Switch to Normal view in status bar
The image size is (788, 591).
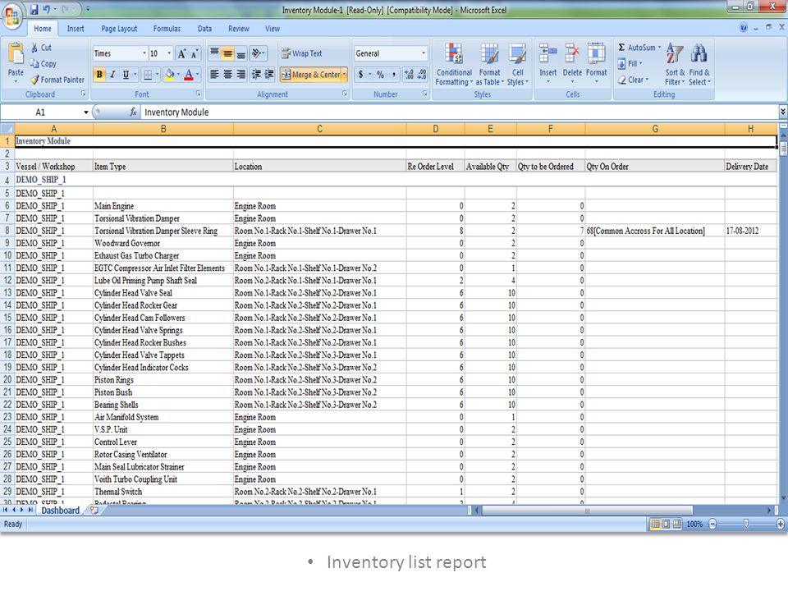point(655,525)
